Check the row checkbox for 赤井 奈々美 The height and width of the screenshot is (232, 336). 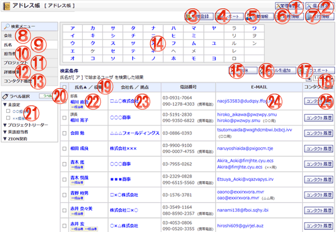[64, 210]
